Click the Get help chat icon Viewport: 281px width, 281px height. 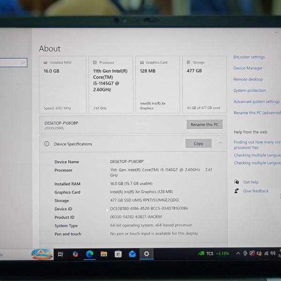pyautogui.click(x=237, y=182)
